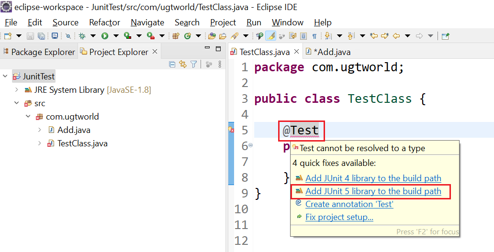Viewport: 494px width, 252px height.
Task: Switch to the *Add.java editor tab
Action: point(328,52)
